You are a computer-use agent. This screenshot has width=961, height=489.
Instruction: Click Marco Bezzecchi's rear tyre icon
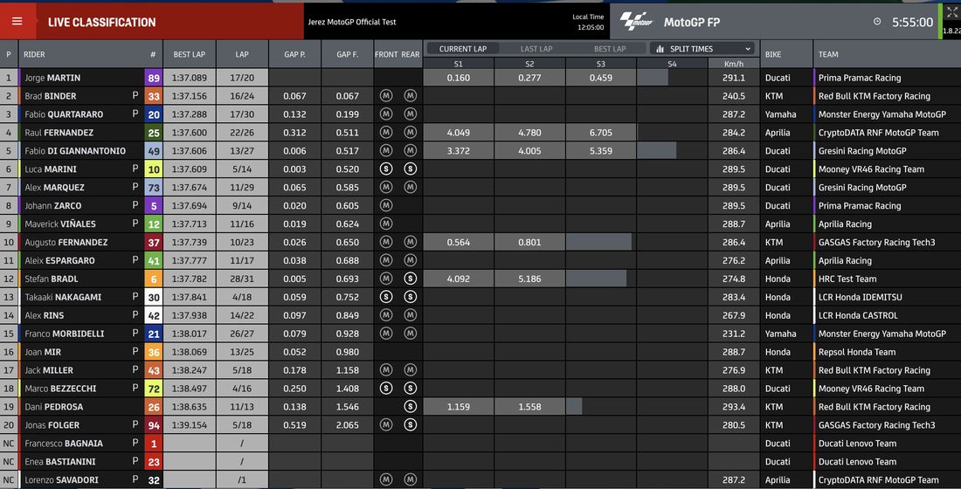click(x=411, y=388)
